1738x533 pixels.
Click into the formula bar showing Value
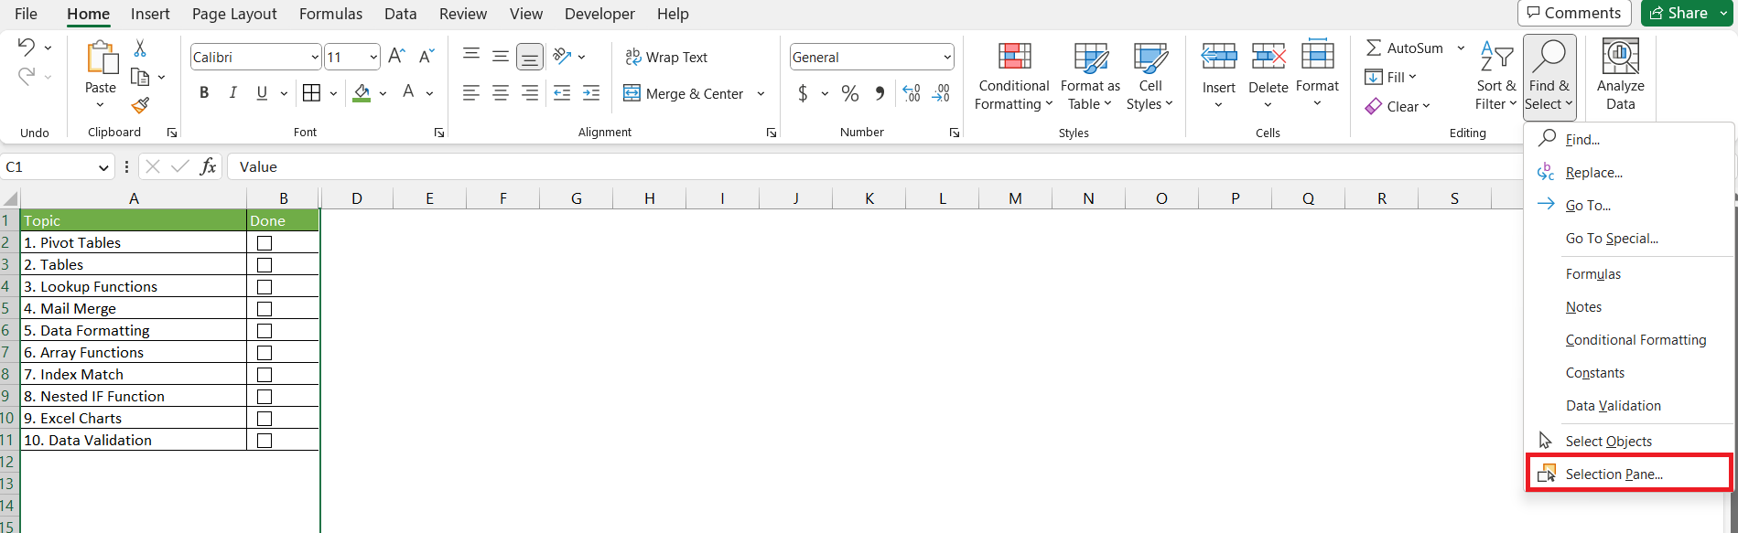(874, 166)
